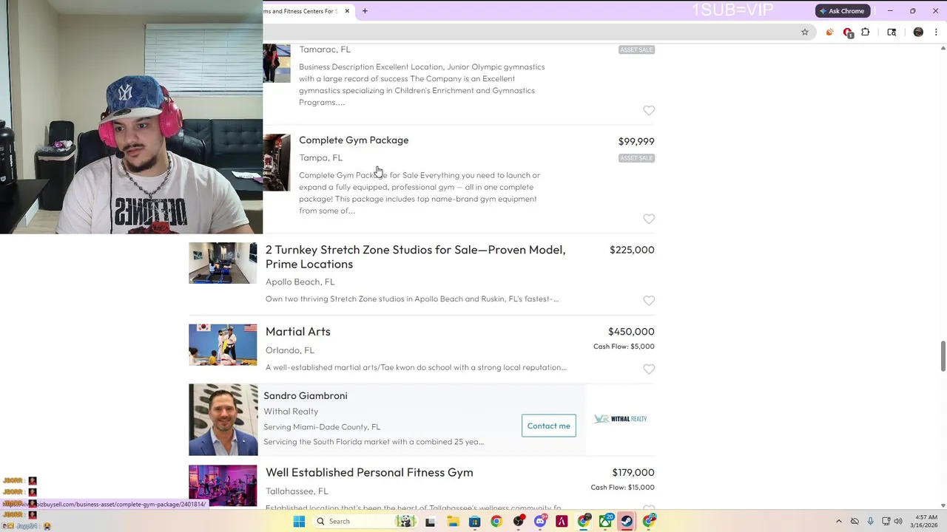
Task: Favorite the Martial Arts listing heart
Action: pos(649,369)
